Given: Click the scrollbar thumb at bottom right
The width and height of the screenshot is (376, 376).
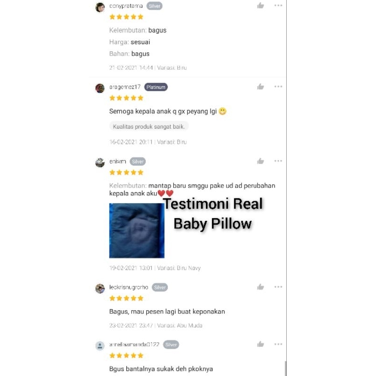Looking at the screenshot, I should (x=285, y=368).
